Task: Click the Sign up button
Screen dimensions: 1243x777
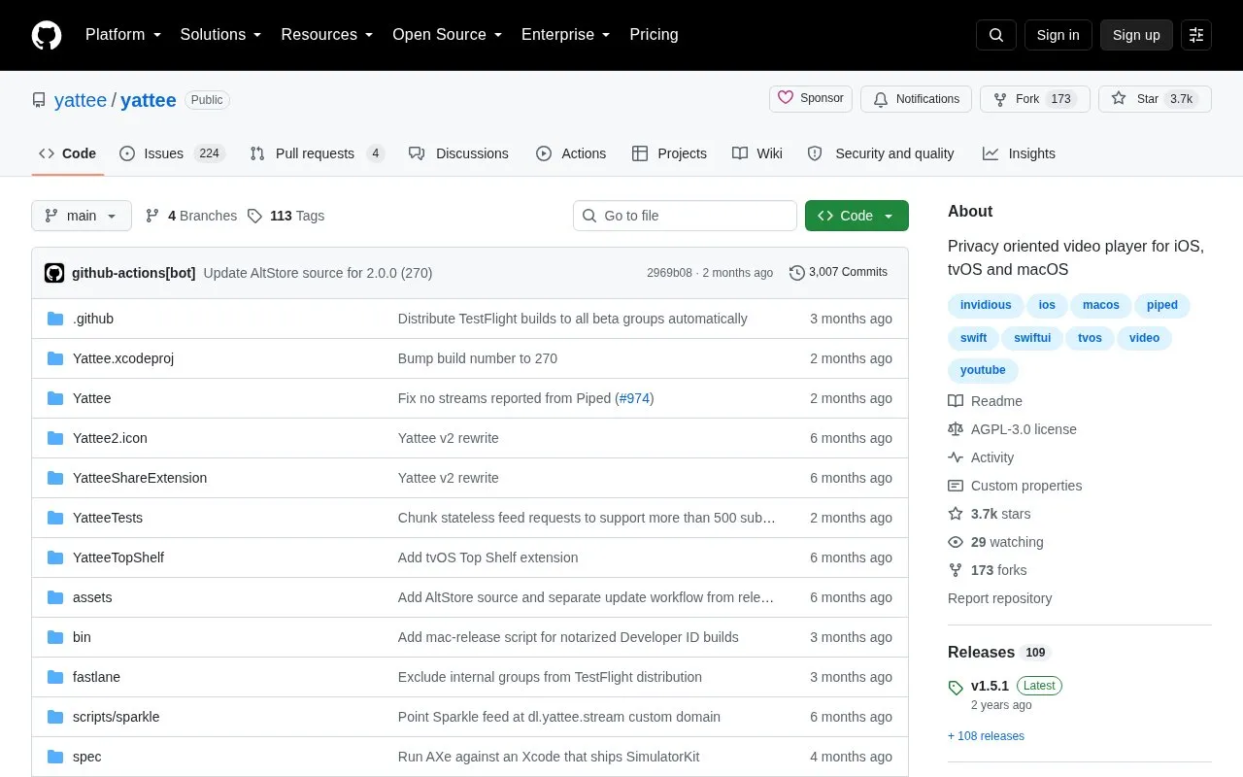Action: [1136, 35]
